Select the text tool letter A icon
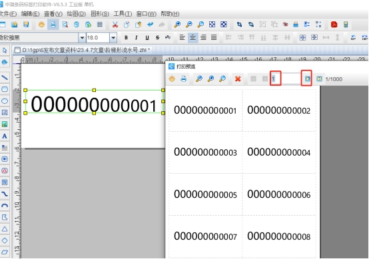369x259 pixels. [5, 136]
